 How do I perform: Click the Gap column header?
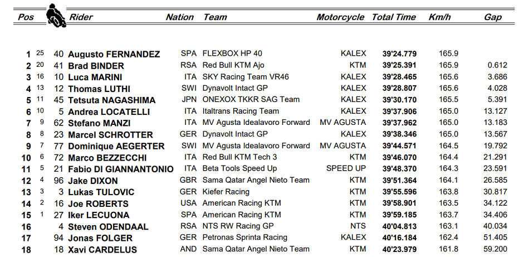(x=493, y=17)
